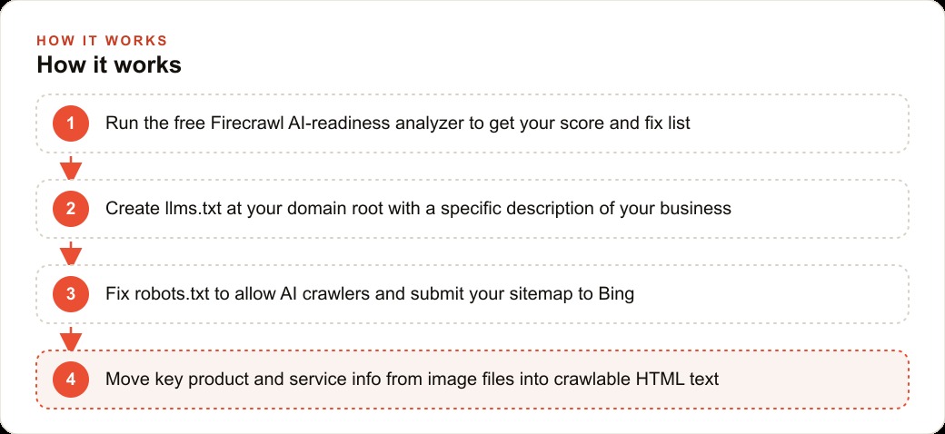This screenshot has height=434, width=945.
Task: Click the red step 3 circle badge
Action: coord(71,294)
